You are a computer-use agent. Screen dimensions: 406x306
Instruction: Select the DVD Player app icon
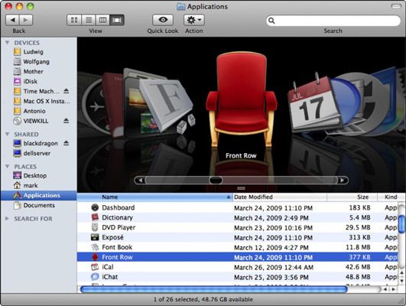pos(95,227)
